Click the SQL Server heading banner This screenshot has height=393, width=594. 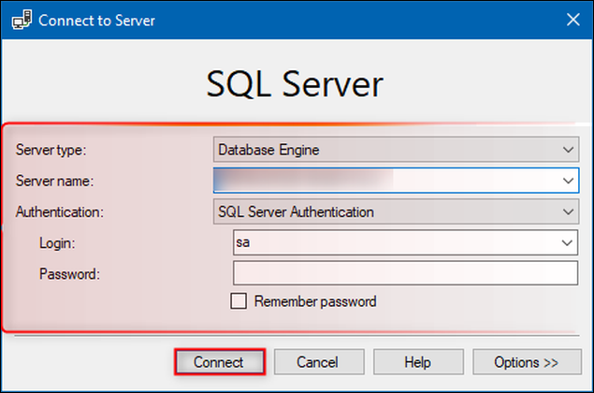click(x=295, y=84)
